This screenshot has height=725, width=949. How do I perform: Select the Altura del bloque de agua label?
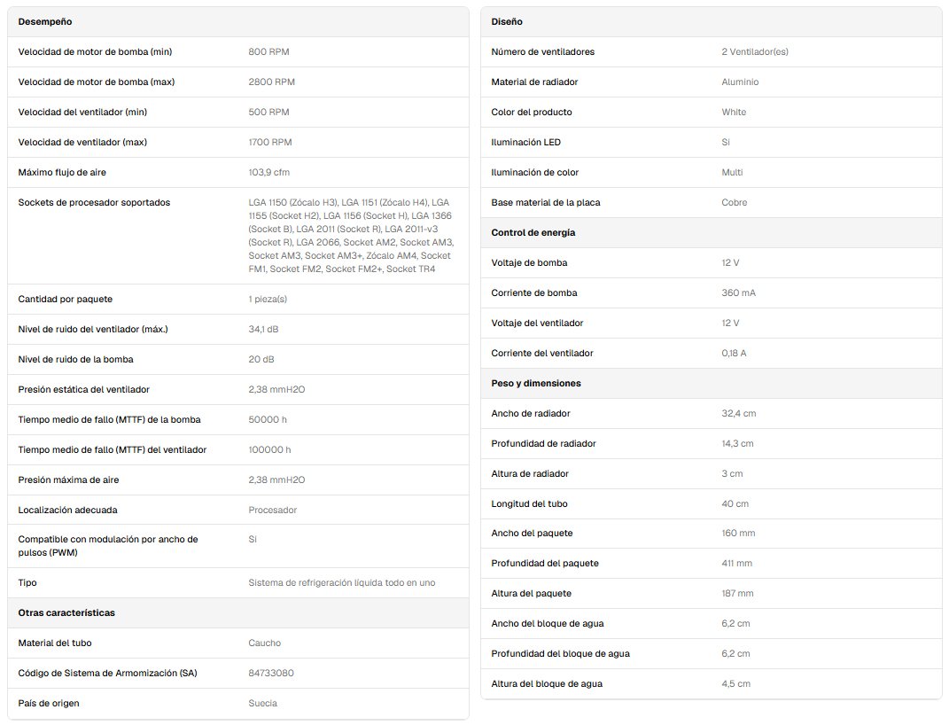(547, 684)
